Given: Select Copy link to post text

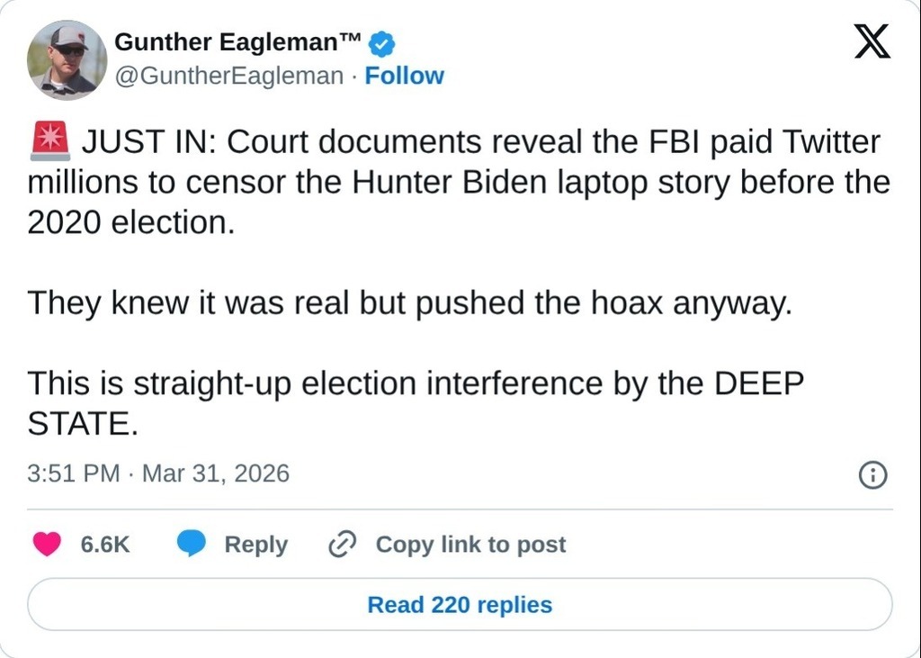Looking at the screenshot, I should click(470, 545).
